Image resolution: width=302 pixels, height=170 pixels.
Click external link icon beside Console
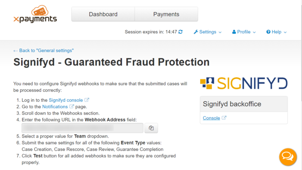(224, 118)
